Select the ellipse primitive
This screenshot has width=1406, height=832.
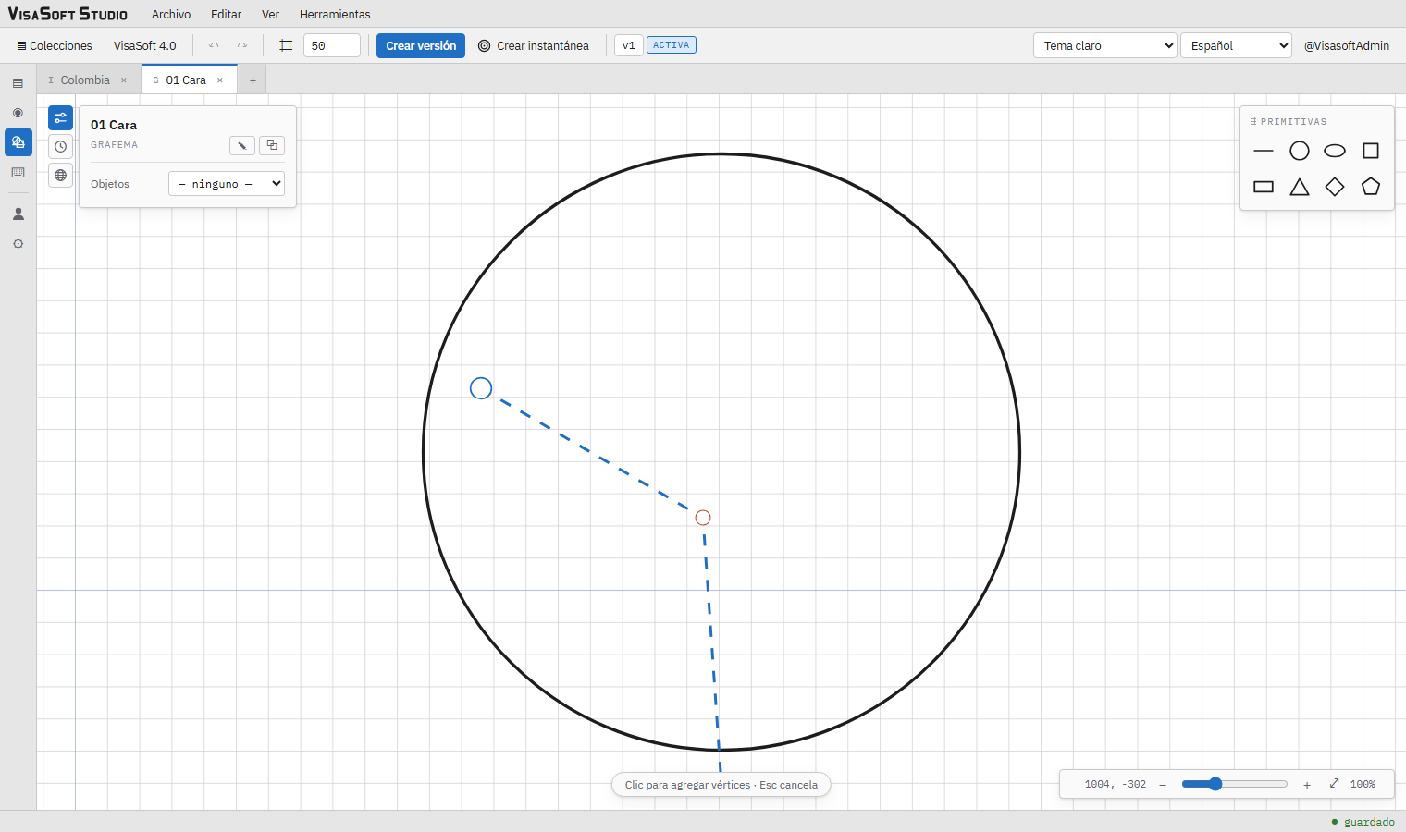tap(1335, 151)
